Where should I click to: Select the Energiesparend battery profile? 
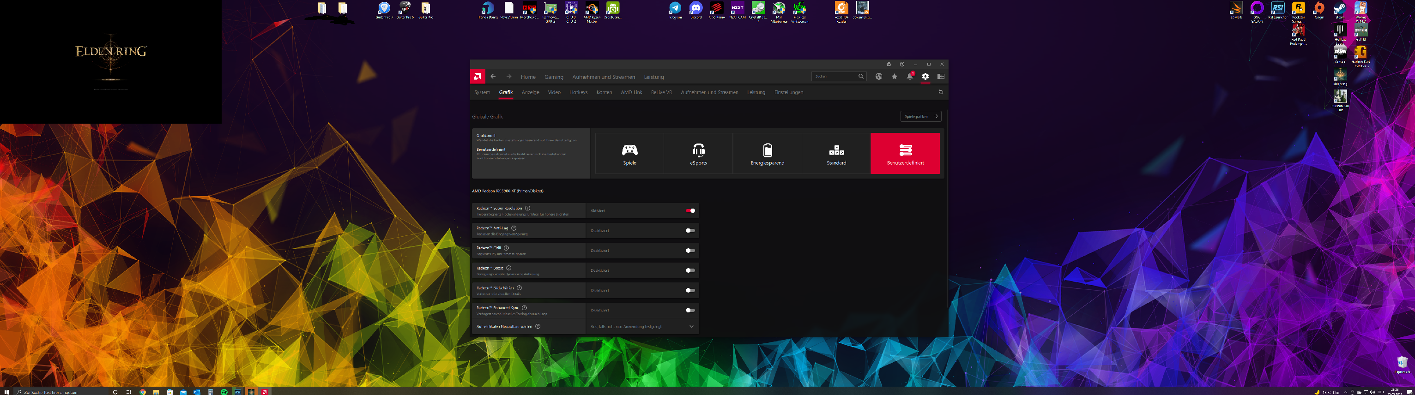tap(768, 154)
